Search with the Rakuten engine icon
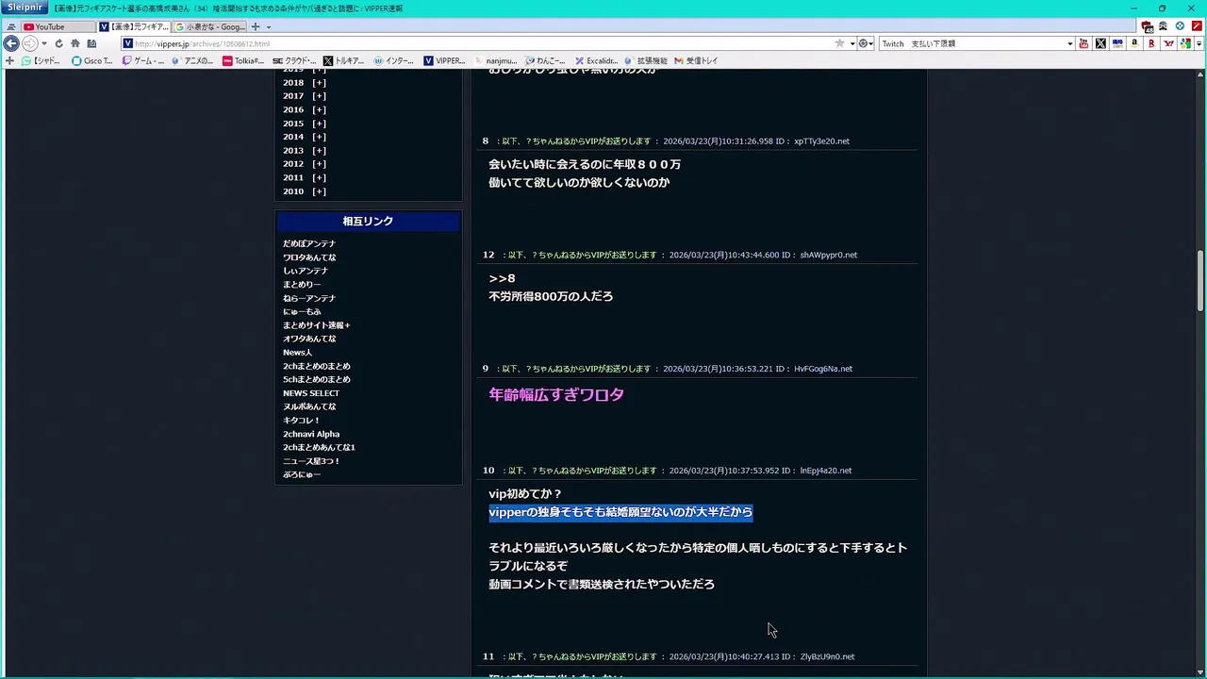Viewport: 1207px width, 679px height. tap(1151, 43)
